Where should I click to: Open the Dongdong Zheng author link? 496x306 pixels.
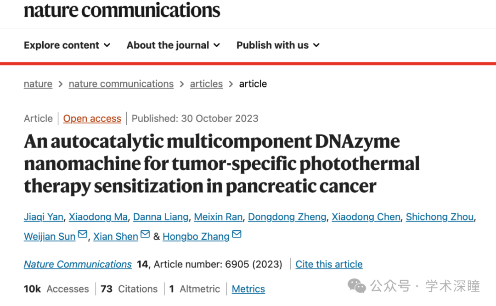pos(287,217)
